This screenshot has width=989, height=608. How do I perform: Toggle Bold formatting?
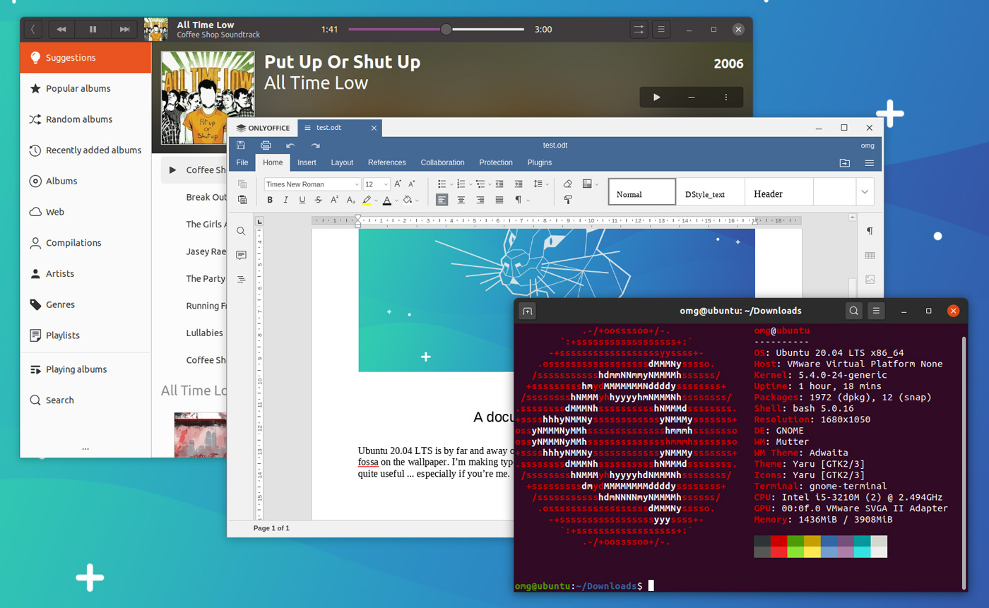tap(270, 200)
